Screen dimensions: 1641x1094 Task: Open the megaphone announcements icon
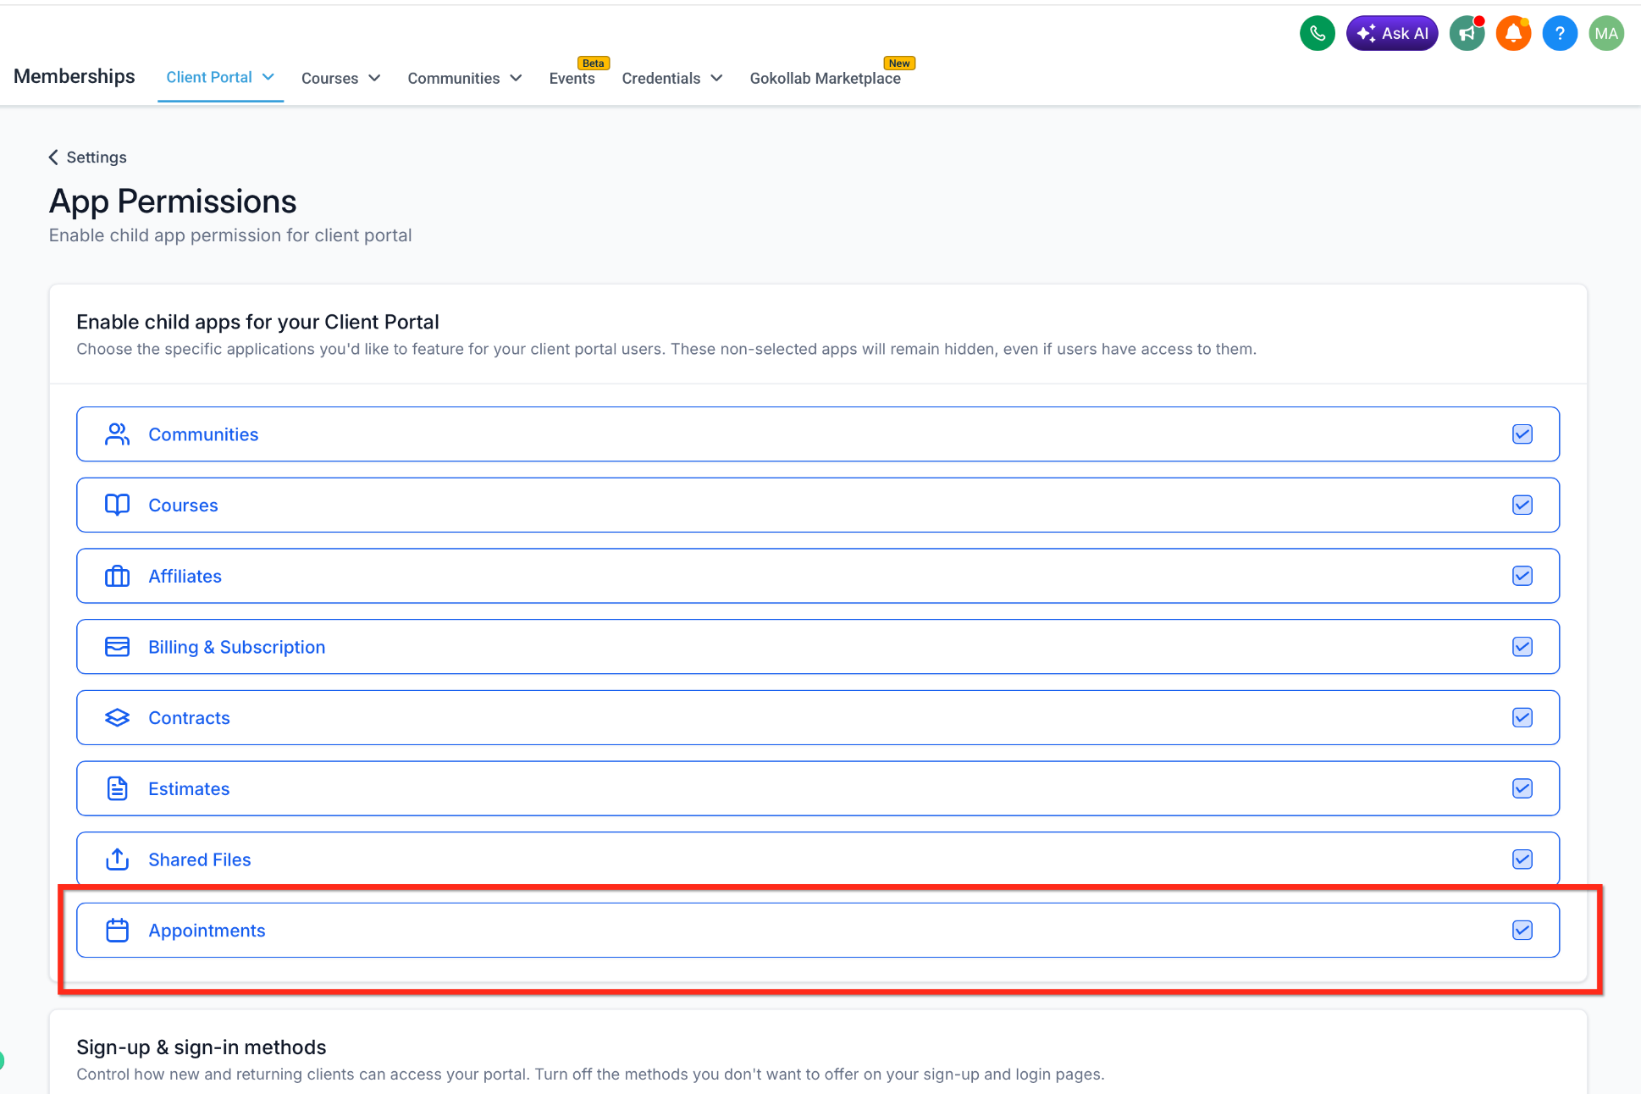pyautogui.click(x=1467, y=34)
